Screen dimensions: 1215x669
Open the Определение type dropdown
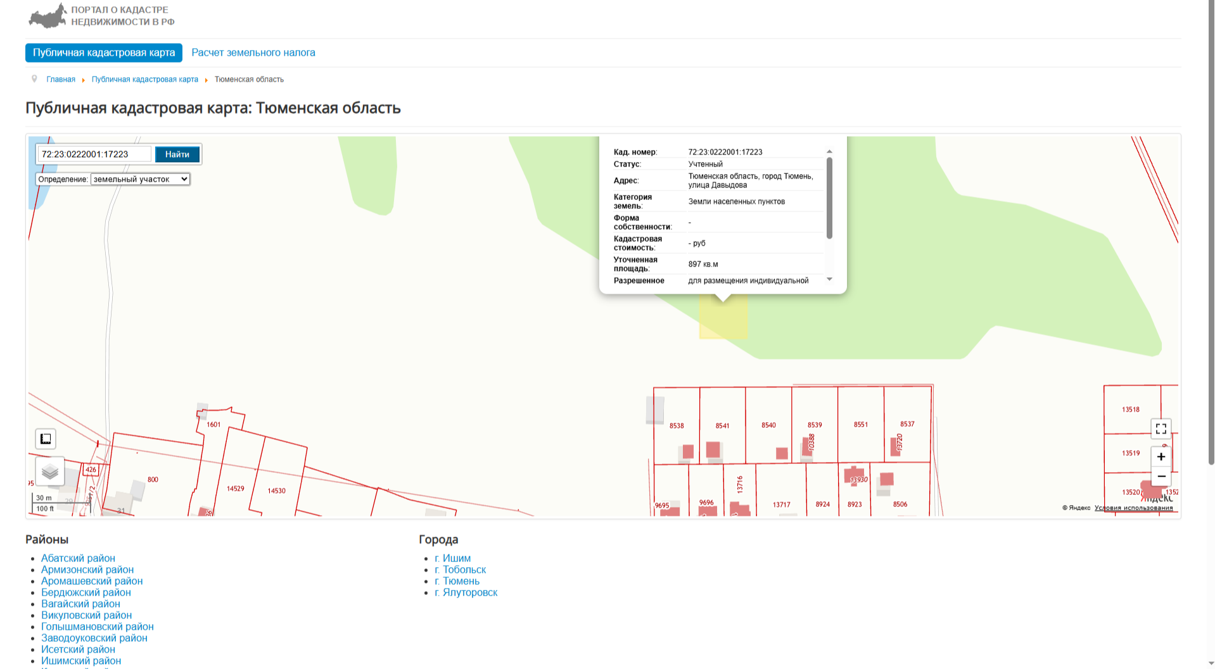(x=140, y=179)
